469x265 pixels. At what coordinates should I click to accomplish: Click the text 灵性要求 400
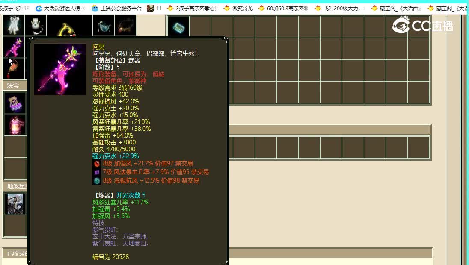point(110,95)
